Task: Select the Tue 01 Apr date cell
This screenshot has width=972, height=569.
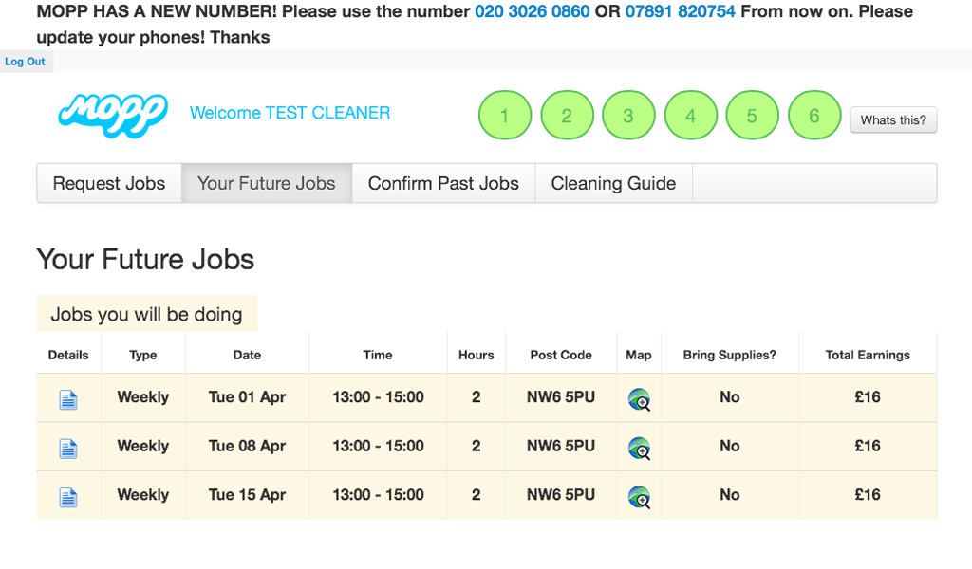Action: coord(247,396)
